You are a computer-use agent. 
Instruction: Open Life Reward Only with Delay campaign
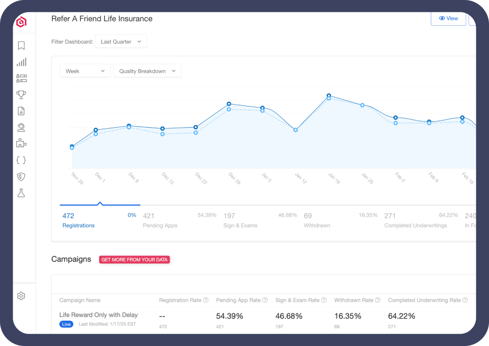98,315
